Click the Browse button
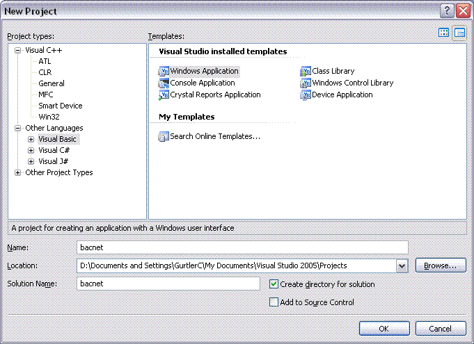 441,265
